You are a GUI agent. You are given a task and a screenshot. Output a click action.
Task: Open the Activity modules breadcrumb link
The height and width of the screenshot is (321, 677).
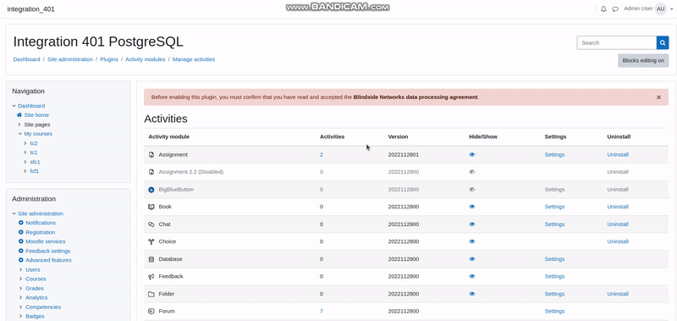[145, 59]
